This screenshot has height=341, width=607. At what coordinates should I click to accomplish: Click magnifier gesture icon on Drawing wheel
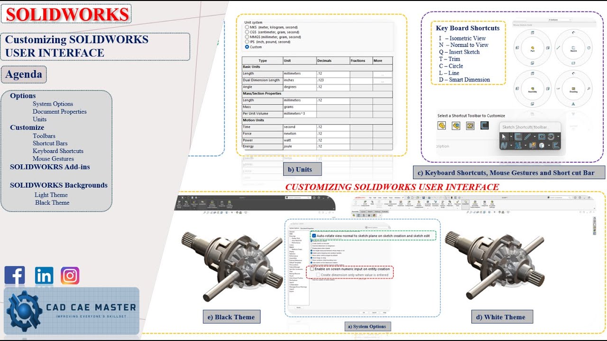pyautogui.click(x=589, y=89)
